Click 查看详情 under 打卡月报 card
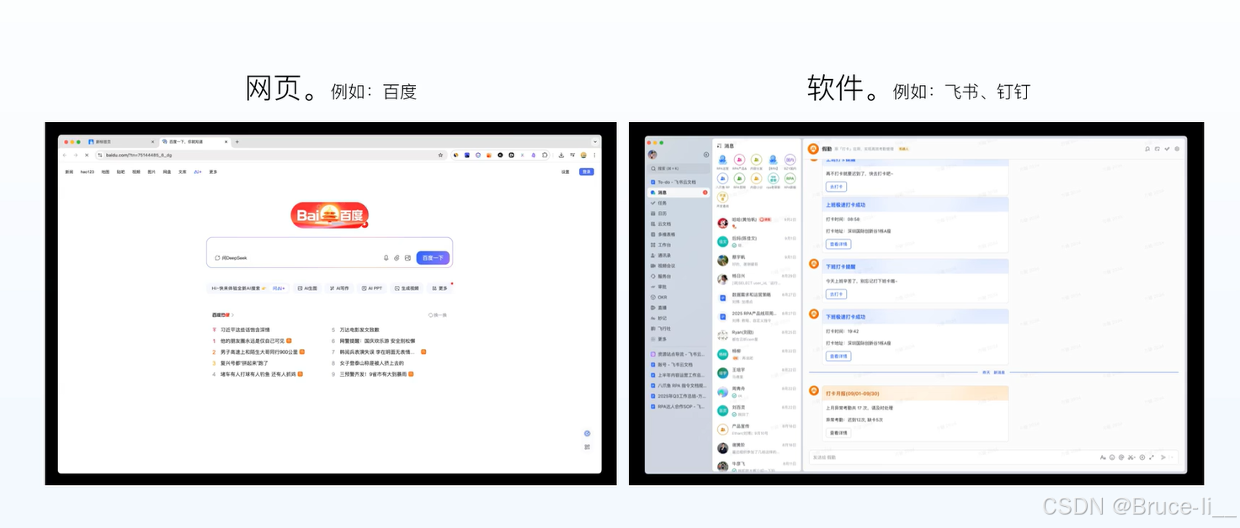 pos(839,433)
